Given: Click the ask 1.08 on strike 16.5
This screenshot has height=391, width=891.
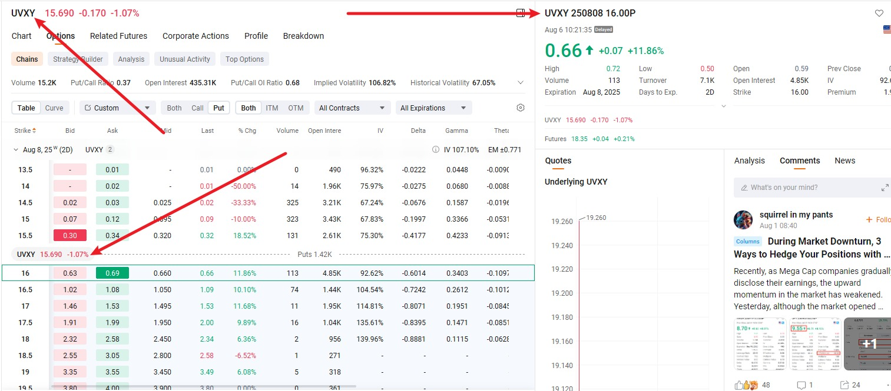Looking at the screenshot, I should [112, 290].
